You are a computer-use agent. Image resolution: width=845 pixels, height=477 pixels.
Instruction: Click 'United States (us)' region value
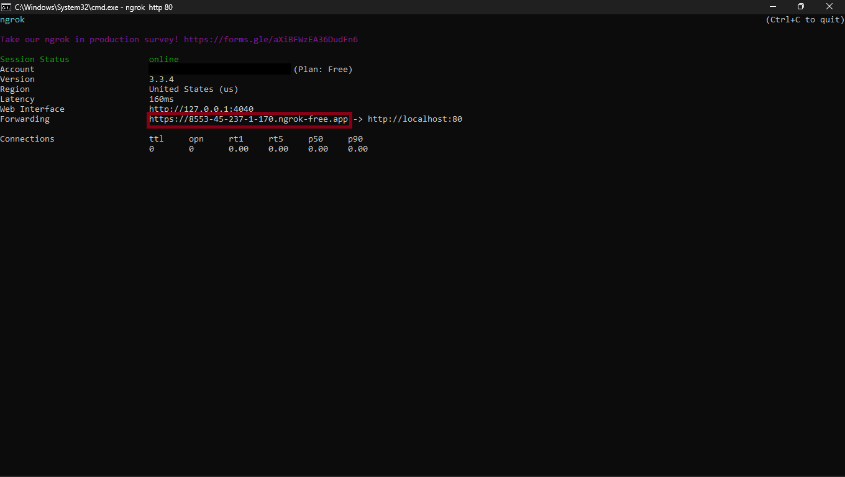(x=194, y=89)
